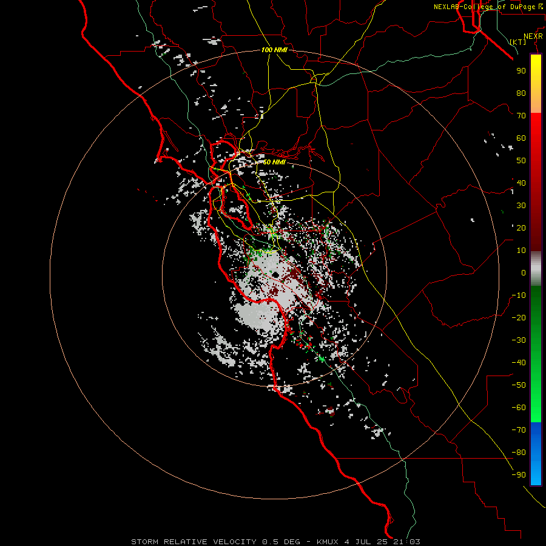This screenshot has height=546, width=546.
Task: Click the -80 value on velocity scale
Action: [519, 453]
